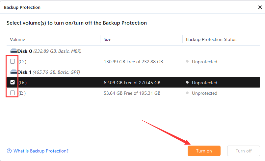The height and width of the screenshot is (161, 265).
Task: Close the Backup Protection dialog
Action: (260, 7)
